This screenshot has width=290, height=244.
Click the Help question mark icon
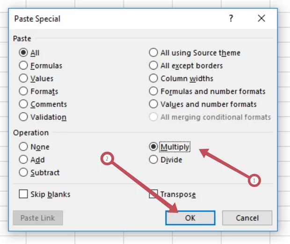coord(231,19)
